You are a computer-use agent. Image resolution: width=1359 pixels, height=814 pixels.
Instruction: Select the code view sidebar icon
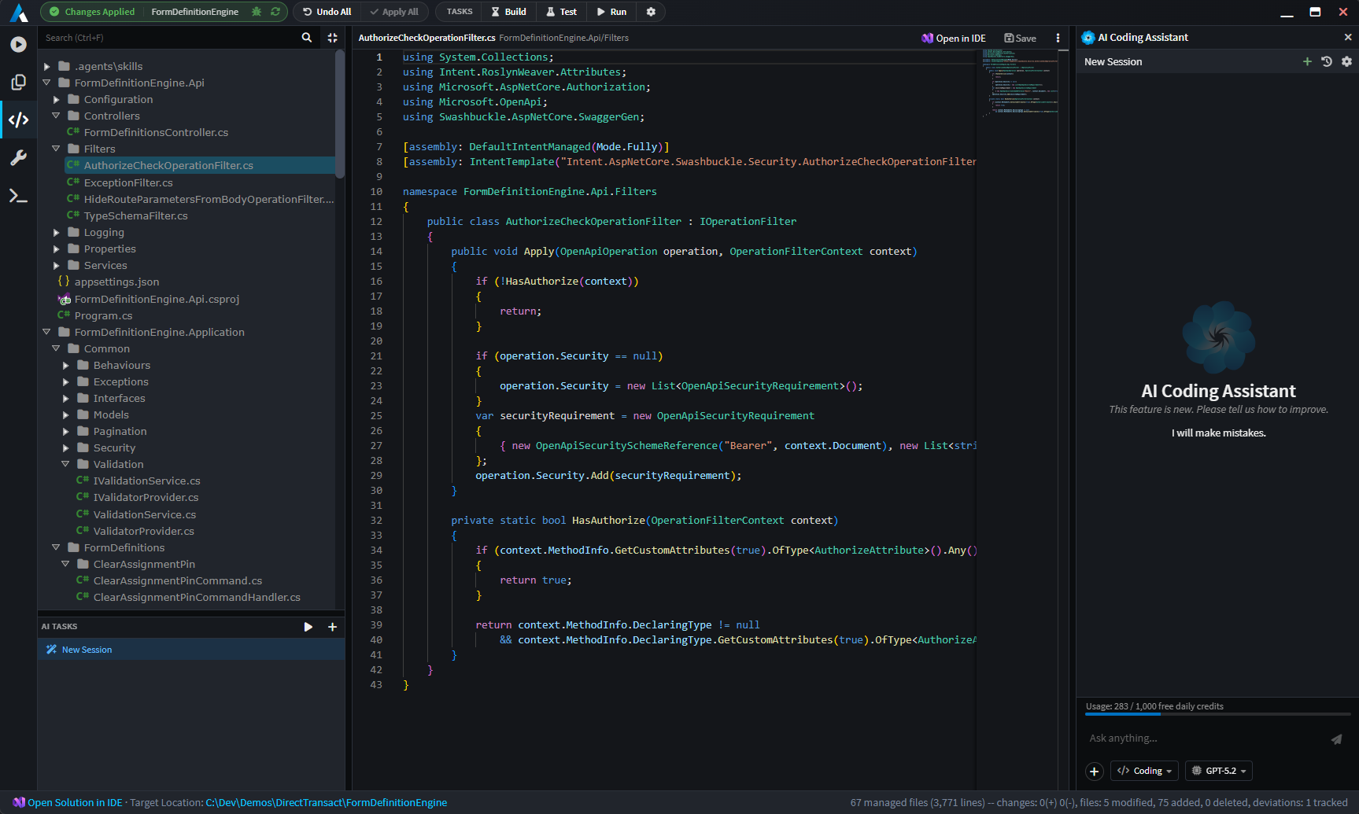18,120
